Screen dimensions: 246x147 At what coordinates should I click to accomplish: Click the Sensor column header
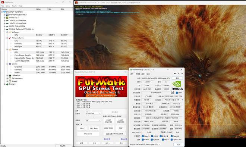tap(18, 9)
